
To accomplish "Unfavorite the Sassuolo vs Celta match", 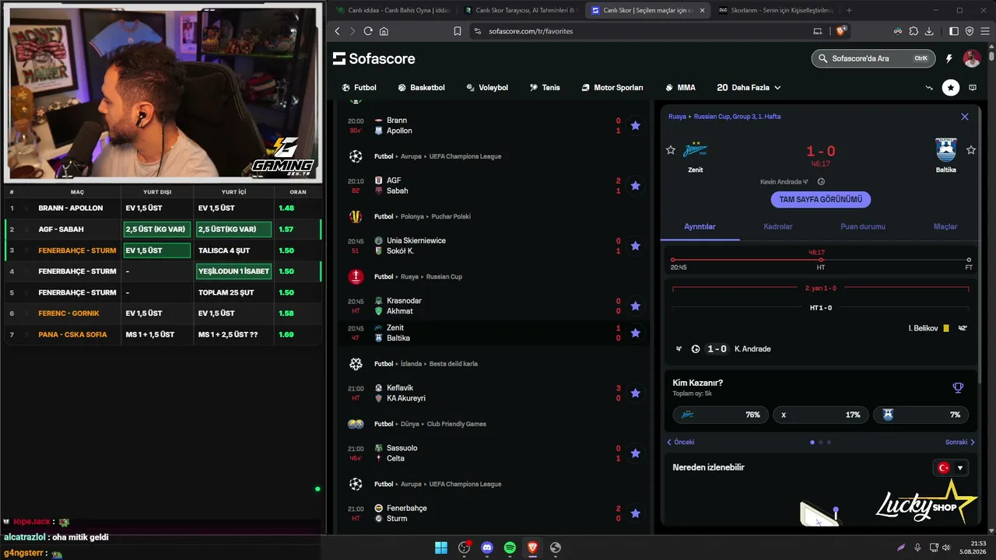I will (635, 453).
